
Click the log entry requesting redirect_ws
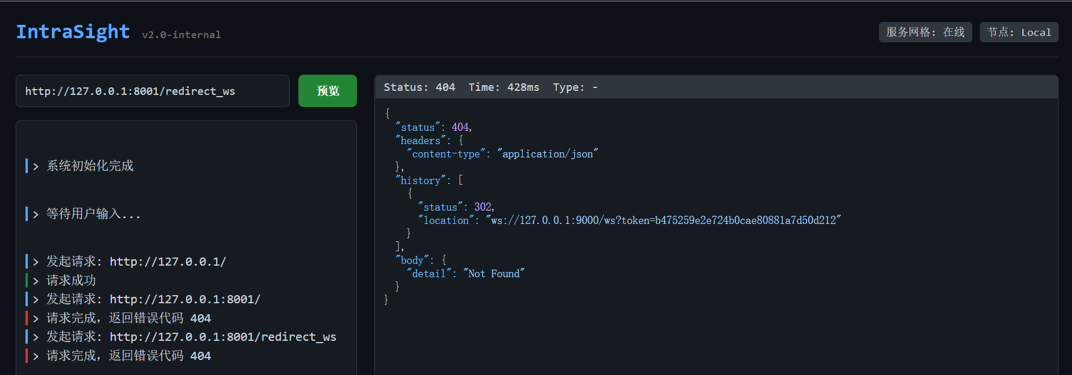tap(191, 337)
